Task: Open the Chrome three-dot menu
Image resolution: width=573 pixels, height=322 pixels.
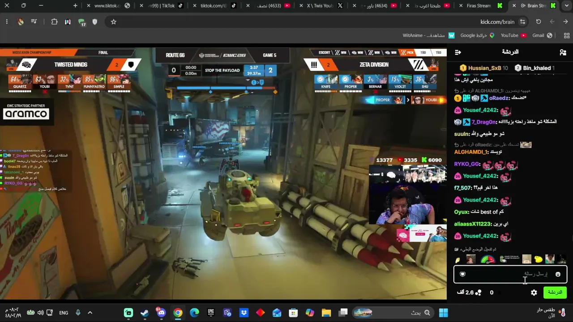Action: 7,22
